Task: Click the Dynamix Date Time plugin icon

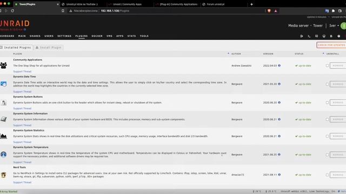Action: [x=3, y=84]
